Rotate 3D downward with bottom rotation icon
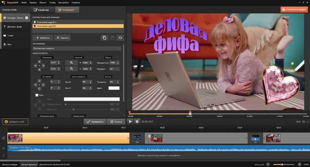 (39, 89)
